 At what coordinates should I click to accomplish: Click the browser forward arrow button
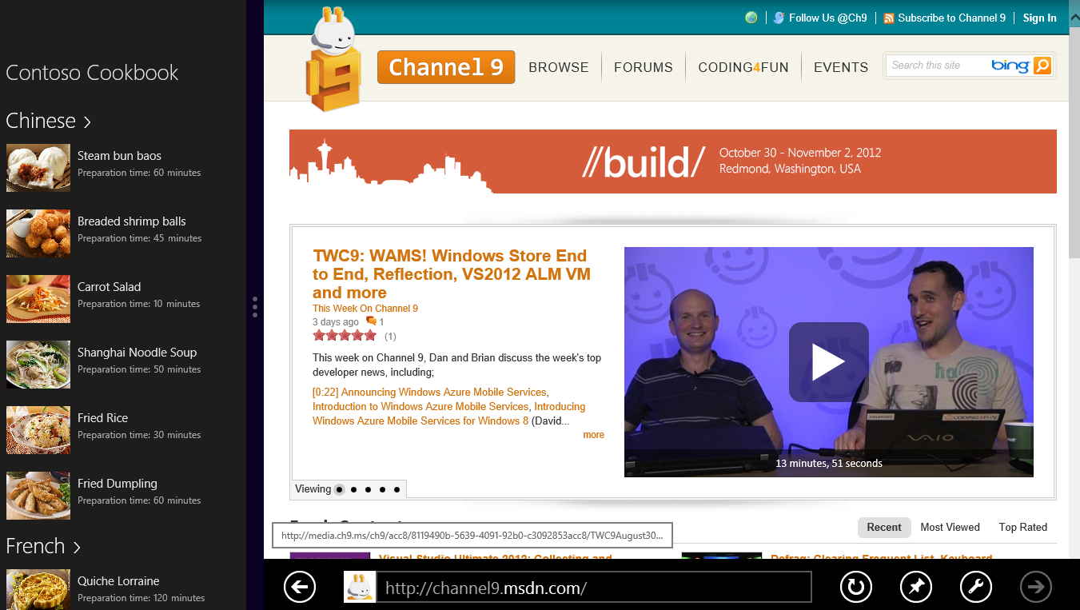coord(1036,588)
